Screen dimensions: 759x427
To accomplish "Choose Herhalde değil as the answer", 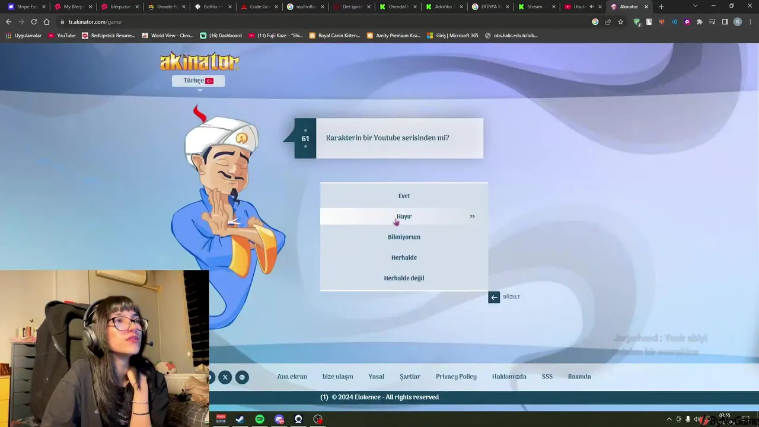I will click(x=404, y=278).
